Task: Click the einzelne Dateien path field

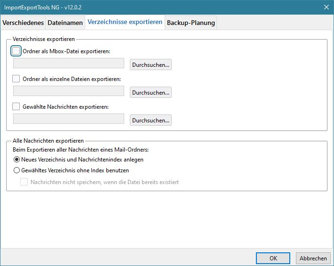Action: [x=69, y=91]
